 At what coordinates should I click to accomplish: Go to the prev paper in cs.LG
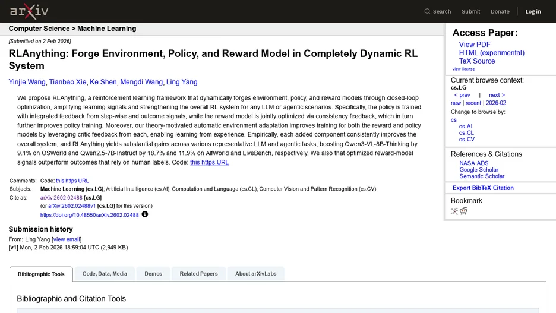[462, 95]
